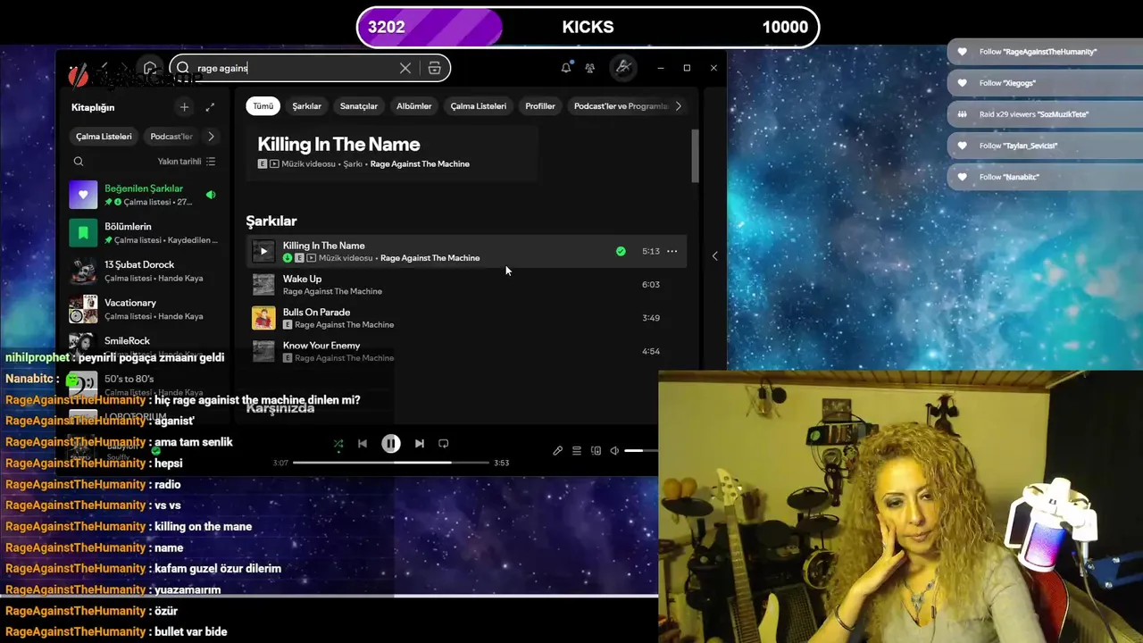
Task: Click the Home icon in Spotify
Action: (x=150, y=68)
